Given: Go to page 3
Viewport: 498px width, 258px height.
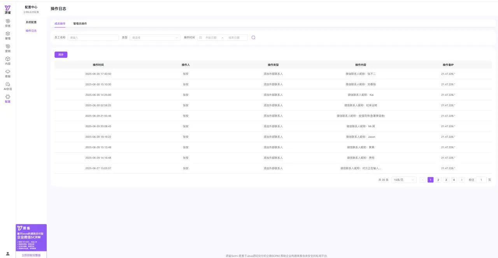Looking at the screenshot, I should pyautogui.click(x=446, y=180).
